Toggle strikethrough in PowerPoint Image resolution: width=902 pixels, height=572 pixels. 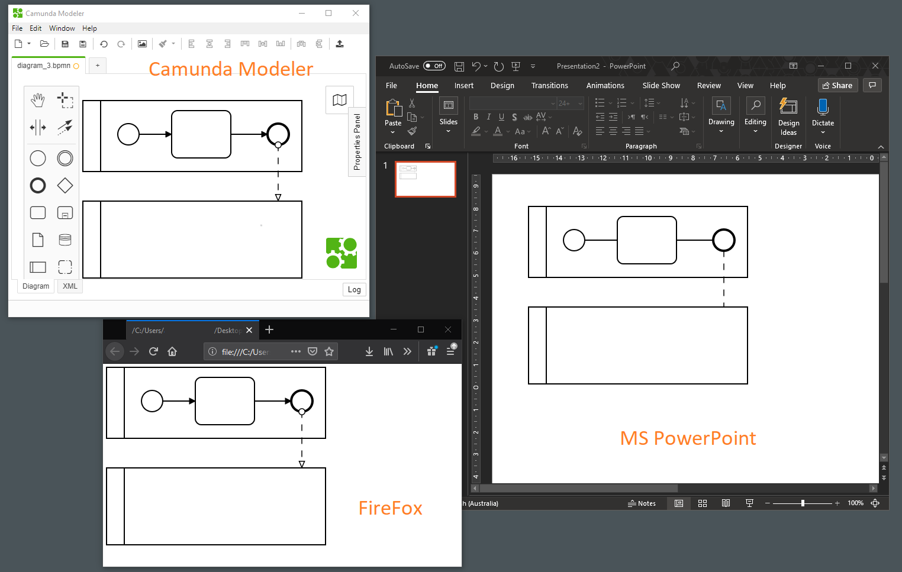[528, 117]
